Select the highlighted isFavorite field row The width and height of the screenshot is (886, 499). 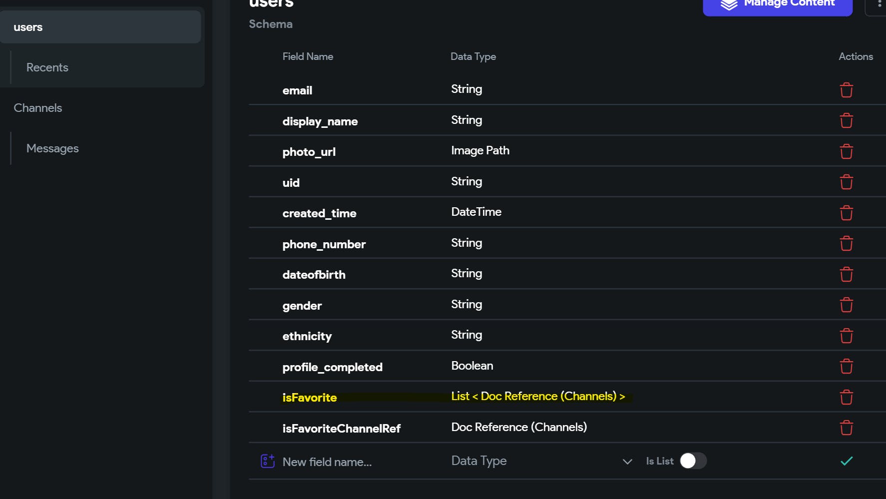(310, 398)
